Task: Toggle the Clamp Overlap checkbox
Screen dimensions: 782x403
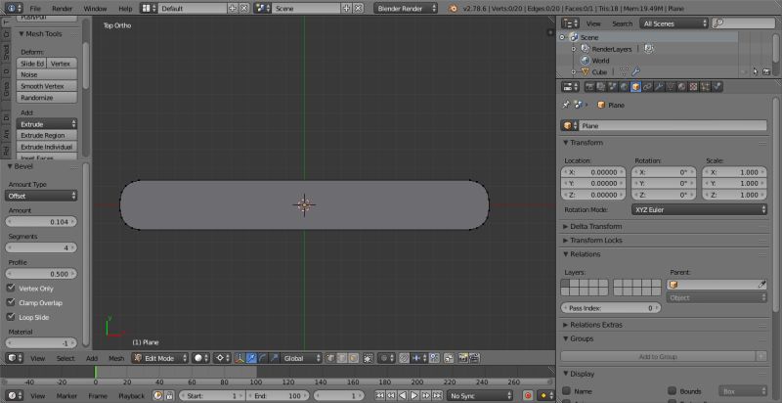Action: point(11,302)
